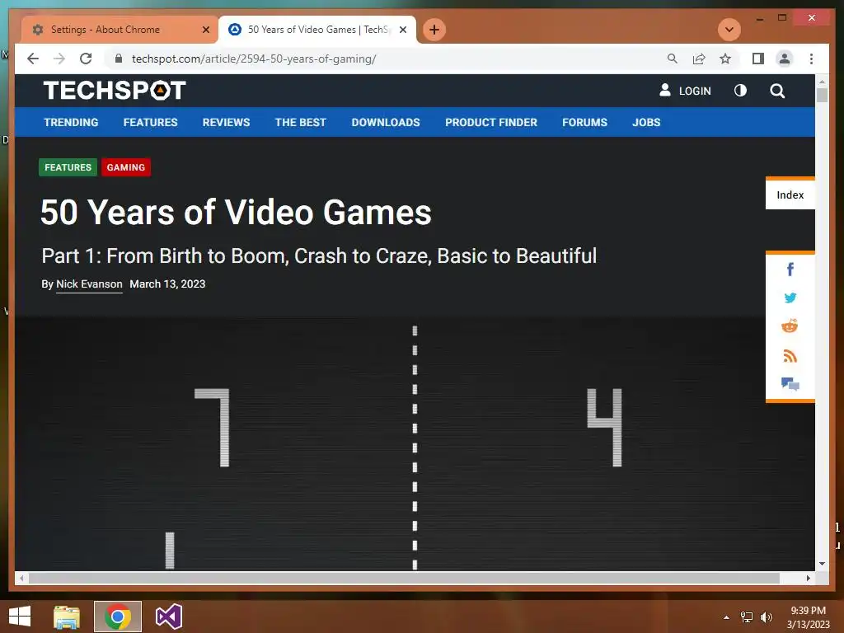Open the Chrome zoom magnifier icon
This screenshot has height=633, width=844.
(x=673, y=59)
